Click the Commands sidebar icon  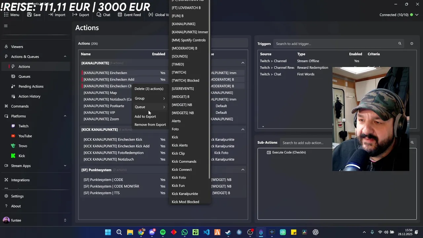point(6,106)
